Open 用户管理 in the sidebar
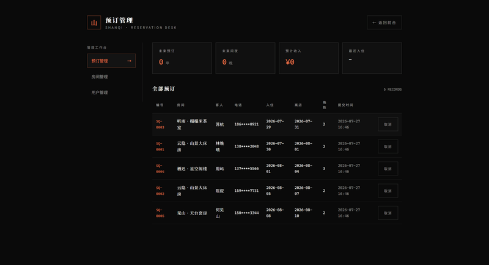This screenshot has height=265, width=489. 111,92
